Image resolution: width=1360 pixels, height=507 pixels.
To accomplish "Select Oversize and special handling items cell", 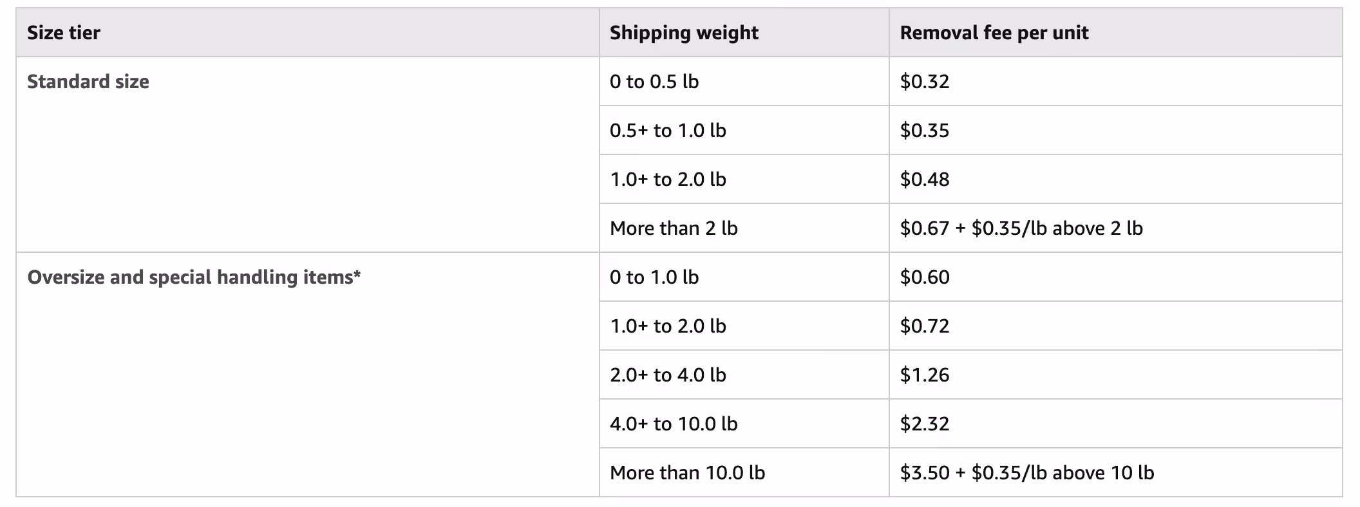I will pyautogui.click(x=308, y=374).
